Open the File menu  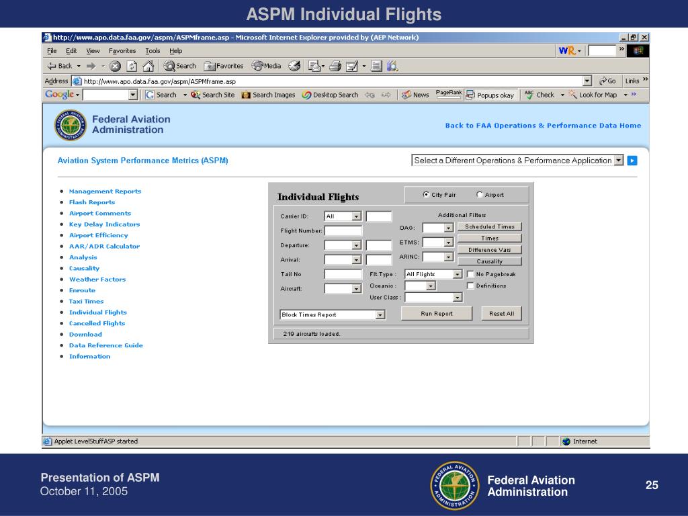[52, 51]
